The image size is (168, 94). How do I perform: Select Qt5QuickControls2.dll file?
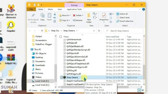click(x=77, y=57)
